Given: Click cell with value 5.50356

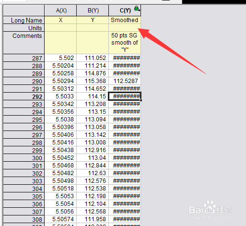Looking at the screenshot, I should 60,112.
